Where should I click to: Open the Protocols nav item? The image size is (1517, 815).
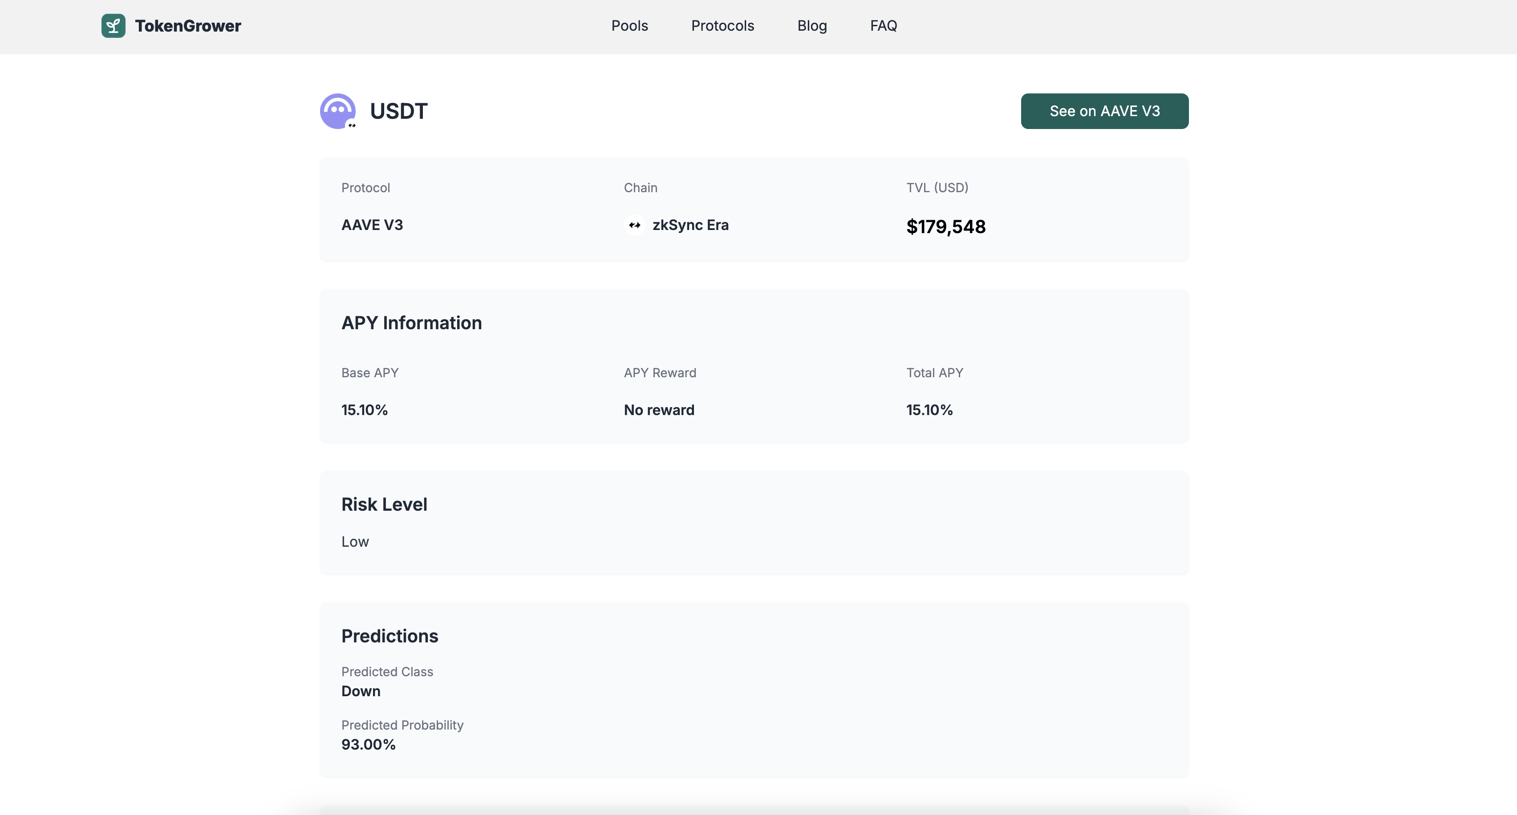point(722,26)
